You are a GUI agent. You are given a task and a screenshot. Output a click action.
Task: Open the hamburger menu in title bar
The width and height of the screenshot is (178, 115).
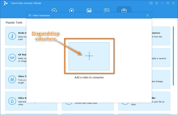tap(157, 3)
